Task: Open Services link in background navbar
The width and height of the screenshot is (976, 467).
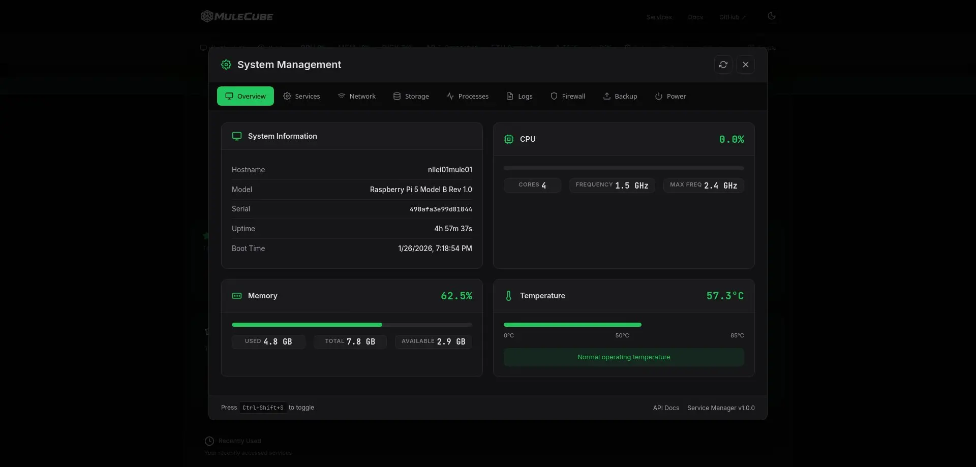Action: [x=659, y=17]
